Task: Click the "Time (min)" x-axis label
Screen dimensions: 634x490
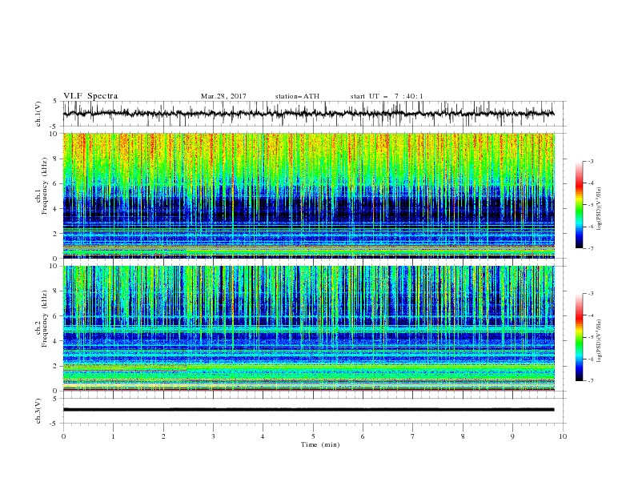Action: point(320,444)
